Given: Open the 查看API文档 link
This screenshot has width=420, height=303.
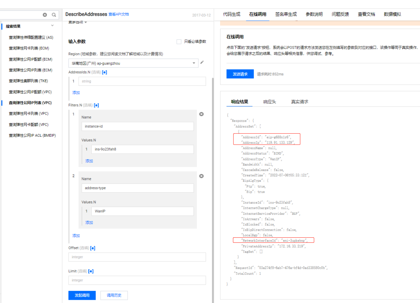Looking at the screenshot, I should click(x=118, y=14).
